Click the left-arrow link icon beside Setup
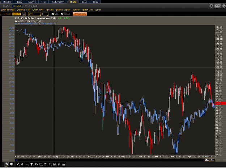The width and height of the screenshot is (226, 168). click(211, 6)
